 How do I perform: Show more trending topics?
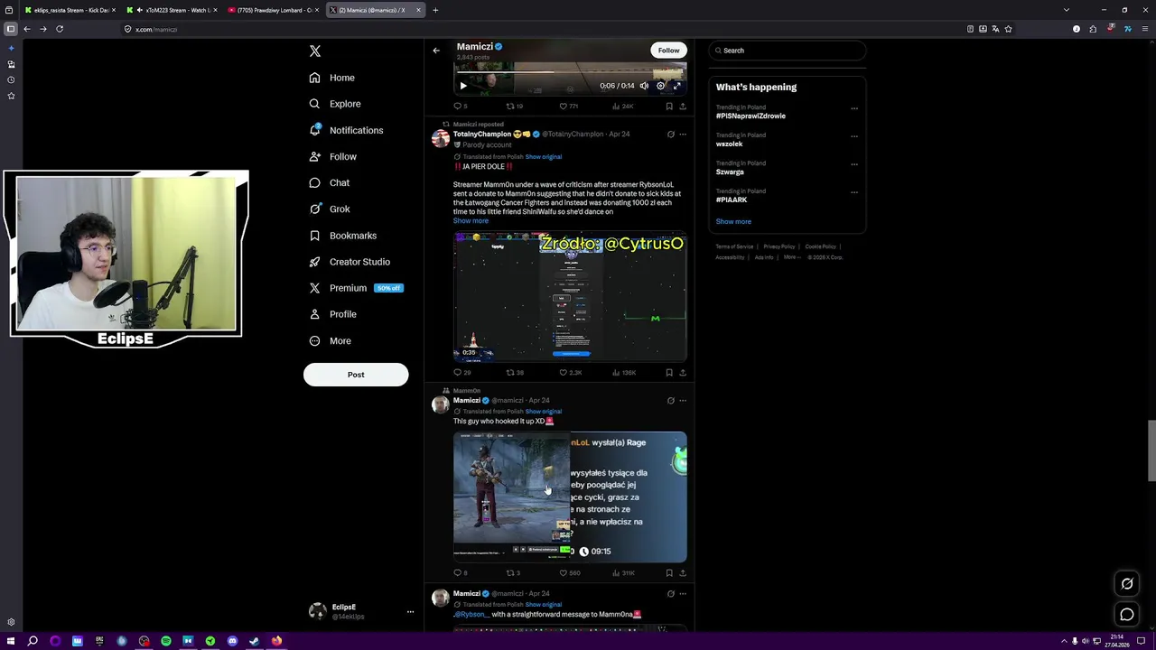[x=733, y=221]
